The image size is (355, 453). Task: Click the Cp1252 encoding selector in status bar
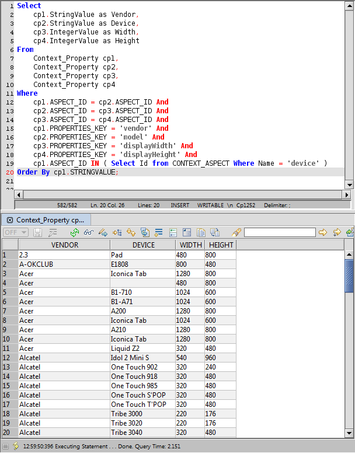tap(245, 205)
